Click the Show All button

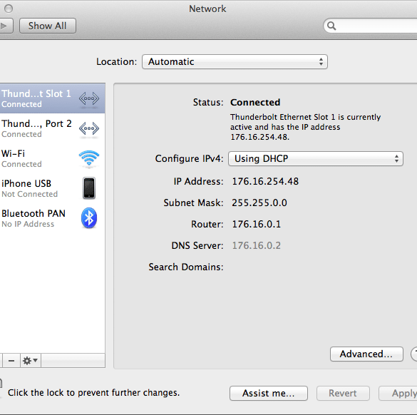point(48,26)
